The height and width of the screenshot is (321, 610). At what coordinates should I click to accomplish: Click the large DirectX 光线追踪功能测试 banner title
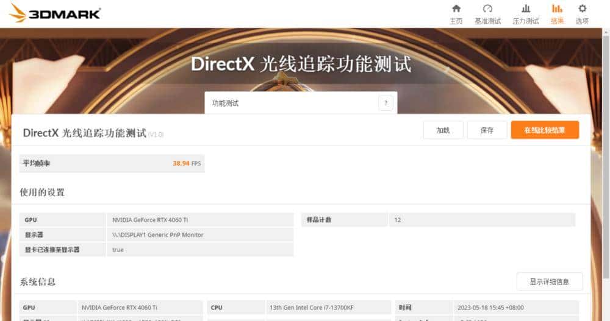pos(301,64)
